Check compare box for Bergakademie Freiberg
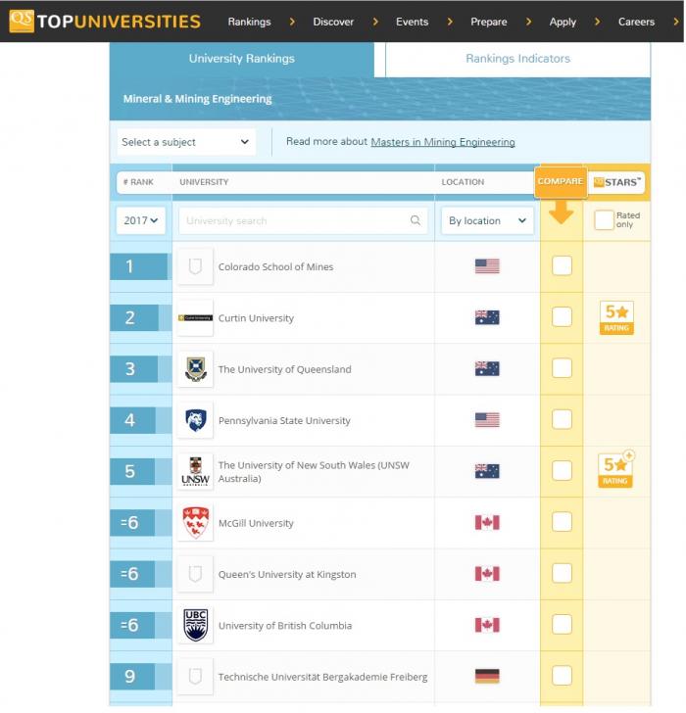This screenshot has width=686, height=713. point(562,676)
